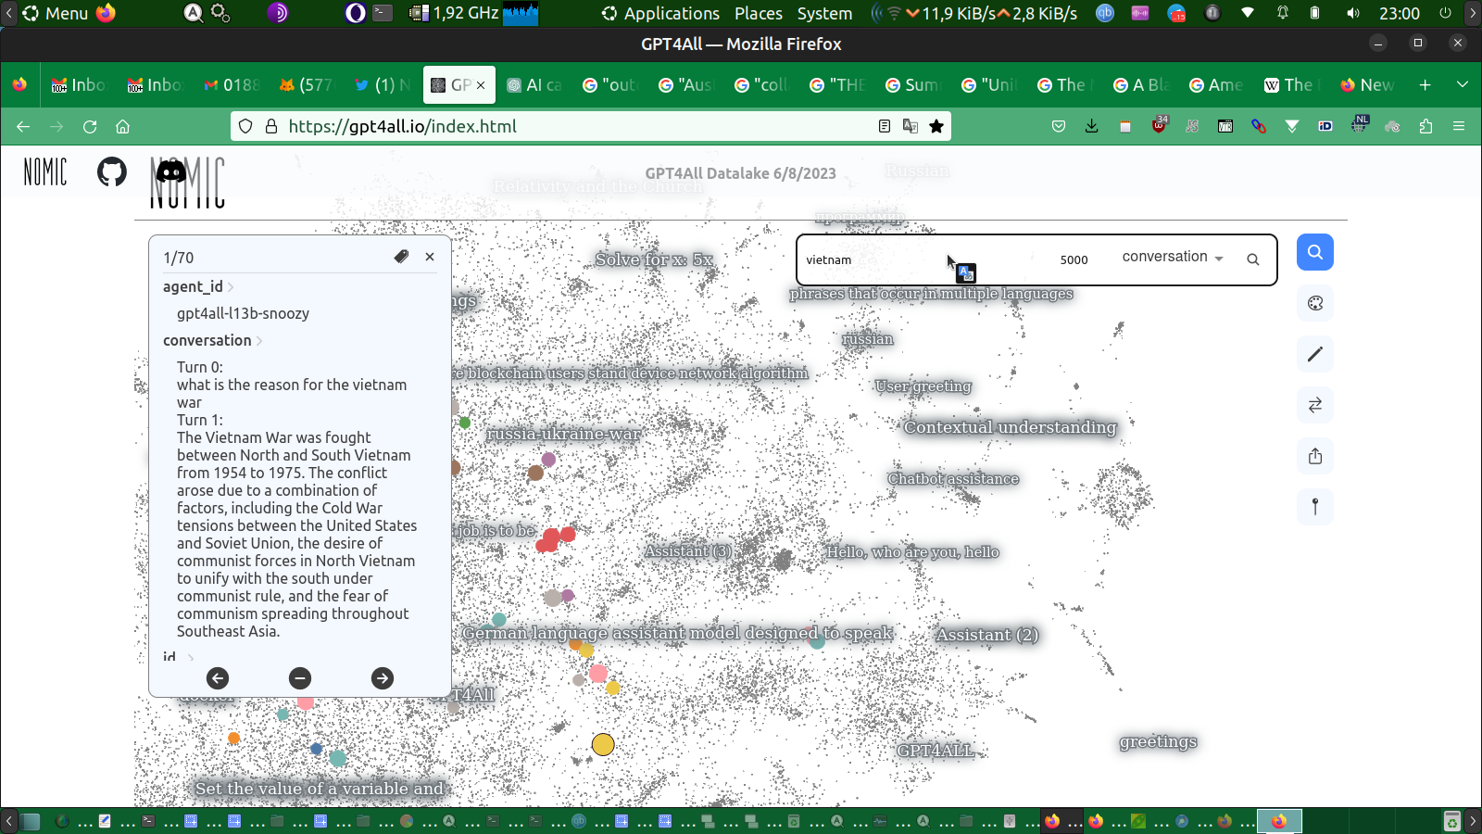Select the pencil draw tool
The image size is (1482, 834).
point(1315,354)
